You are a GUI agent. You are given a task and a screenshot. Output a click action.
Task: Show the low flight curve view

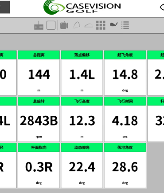(x=89, y=26)
